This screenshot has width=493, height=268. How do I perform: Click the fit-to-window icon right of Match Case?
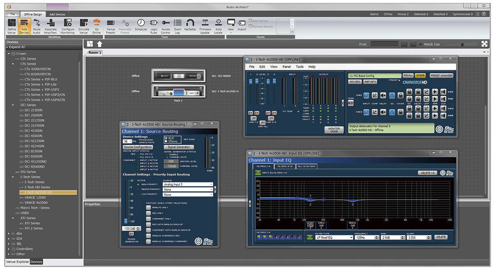pos(484,44)
